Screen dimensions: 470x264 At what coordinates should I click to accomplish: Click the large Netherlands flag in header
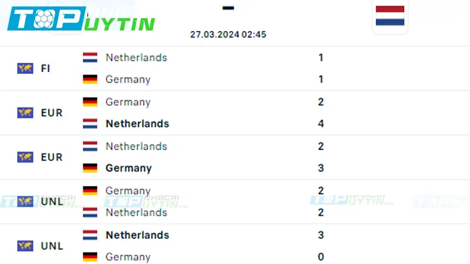coord(390,16)
